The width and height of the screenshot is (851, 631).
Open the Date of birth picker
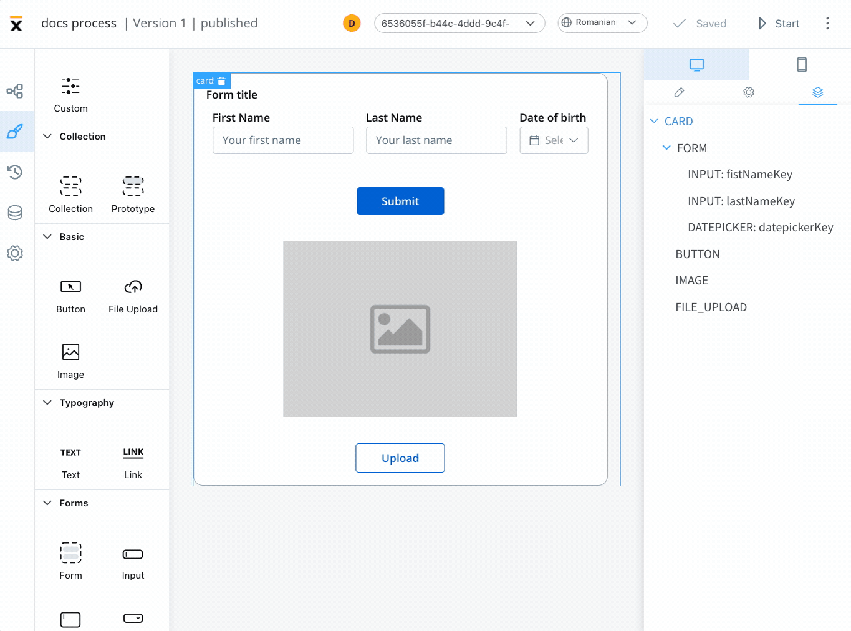point(554,140)
